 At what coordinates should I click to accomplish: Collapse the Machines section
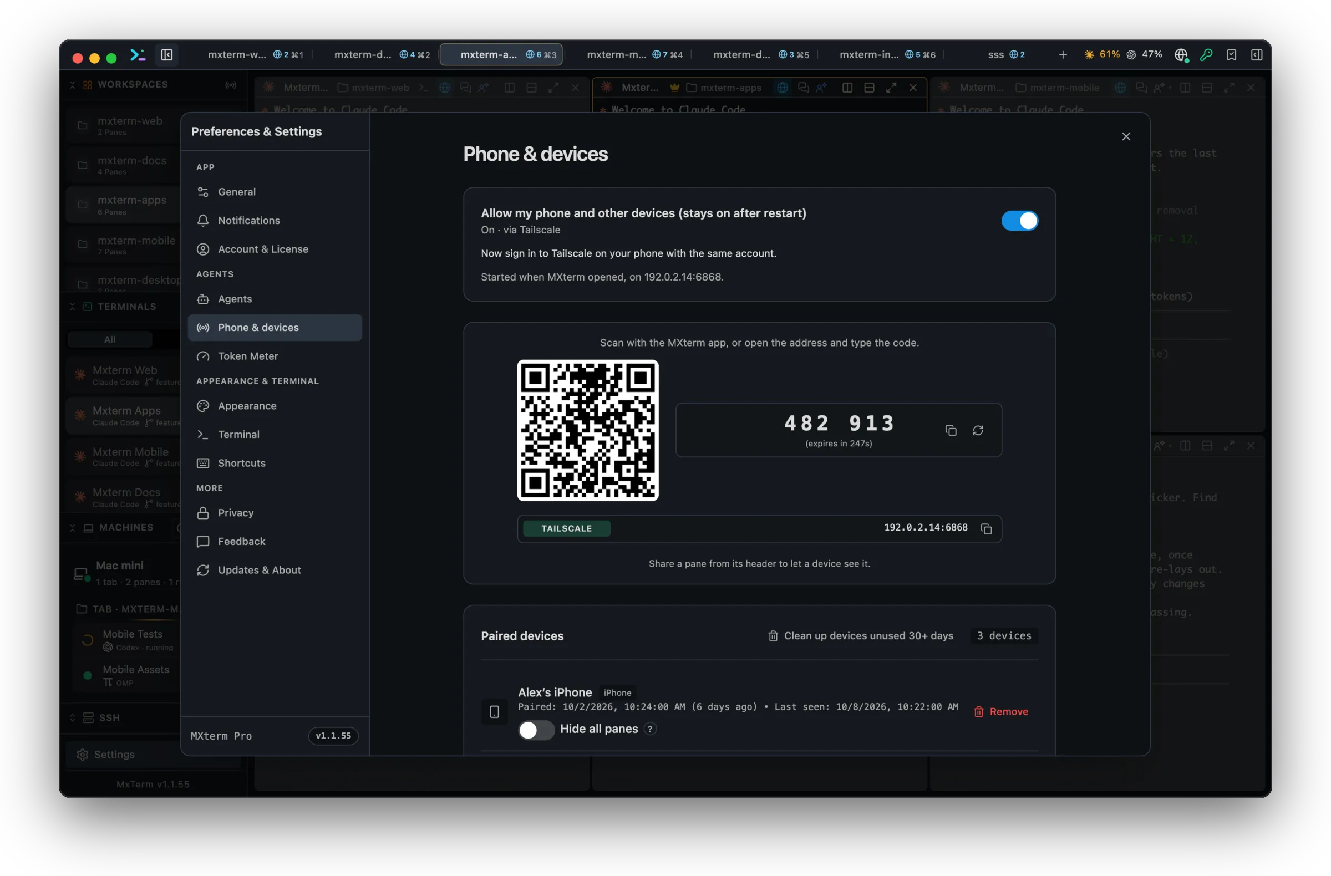(73, 528)
